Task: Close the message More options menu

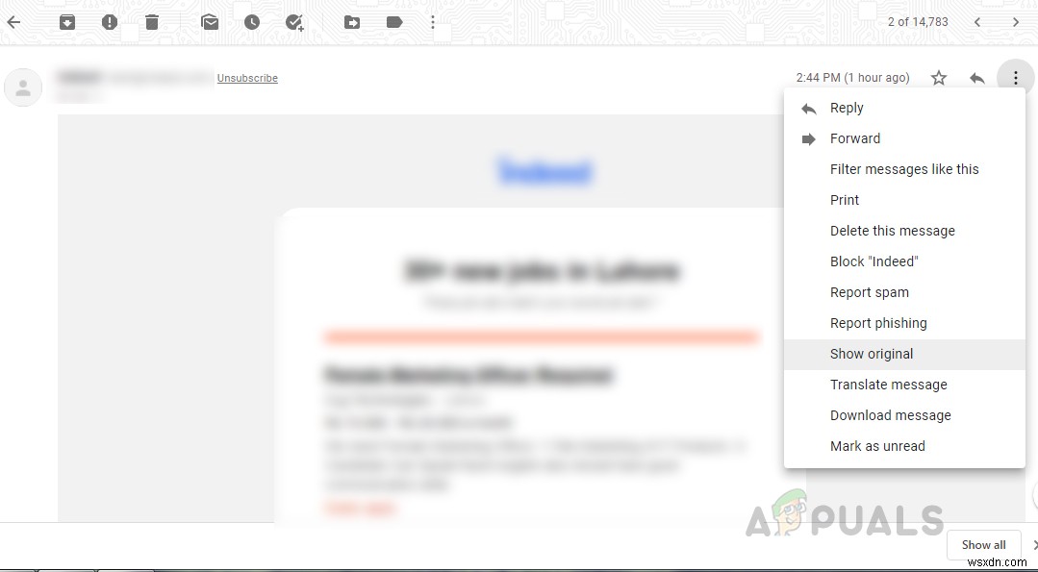Action: pyautogui.click(x=1016, y=78)
